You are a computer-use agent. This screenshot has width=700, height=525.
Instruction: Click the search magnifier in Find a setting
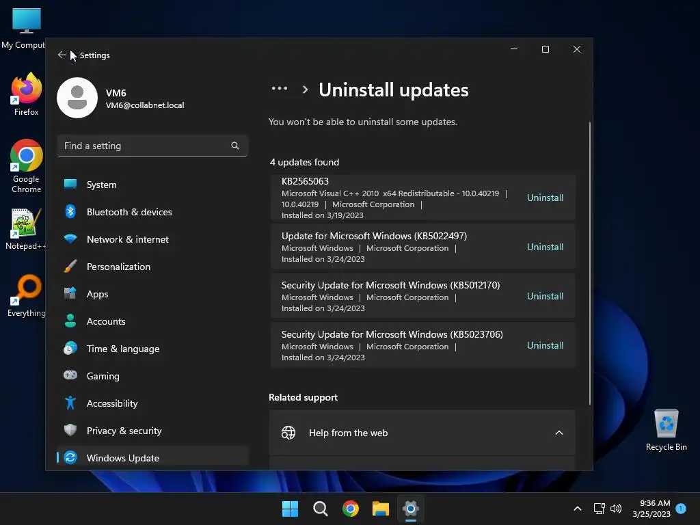[x=235, y=146]
